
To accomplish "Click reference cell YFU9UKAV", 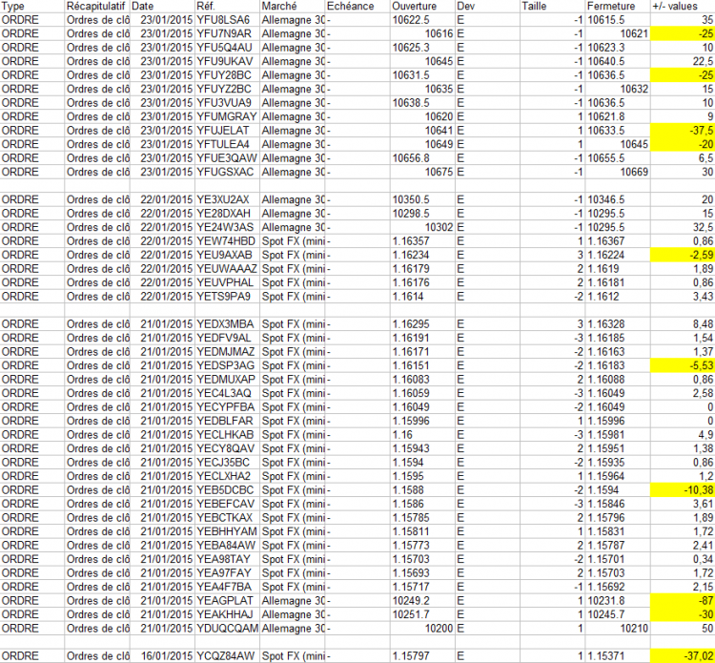I will click(x=228, y=62).
